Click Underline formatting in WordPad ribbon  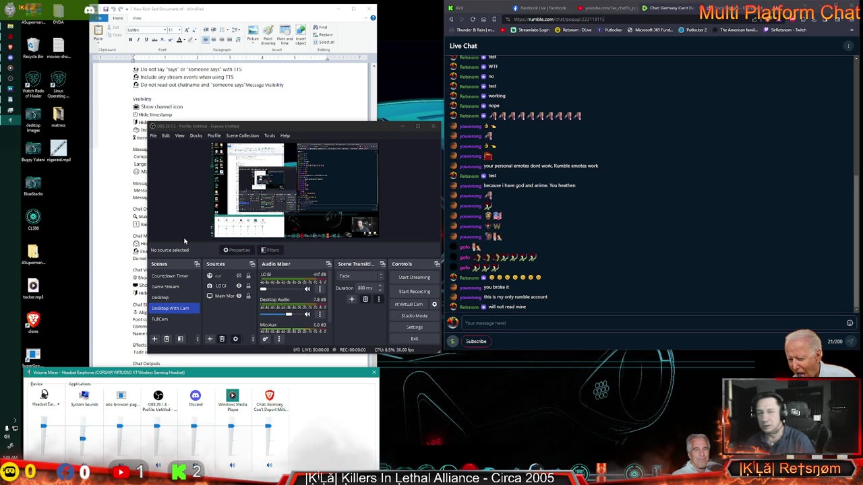click(146, 40)
